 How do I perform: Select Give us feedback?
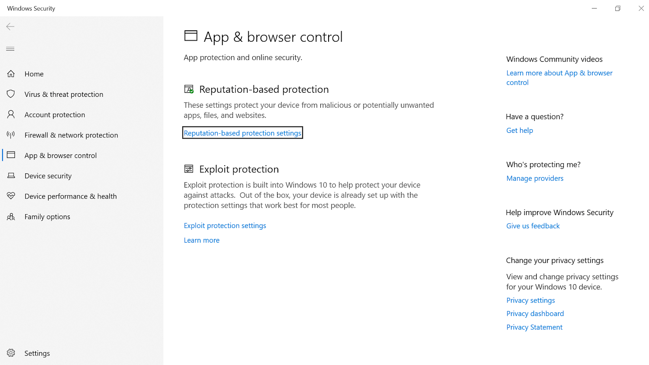[533, 226]
